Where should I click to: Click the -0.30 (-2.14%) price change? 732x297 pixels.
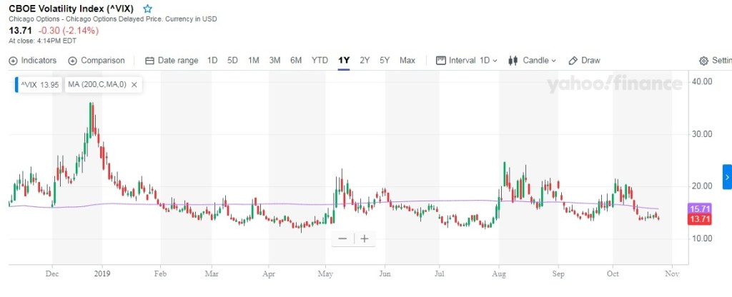click(68, 31)
